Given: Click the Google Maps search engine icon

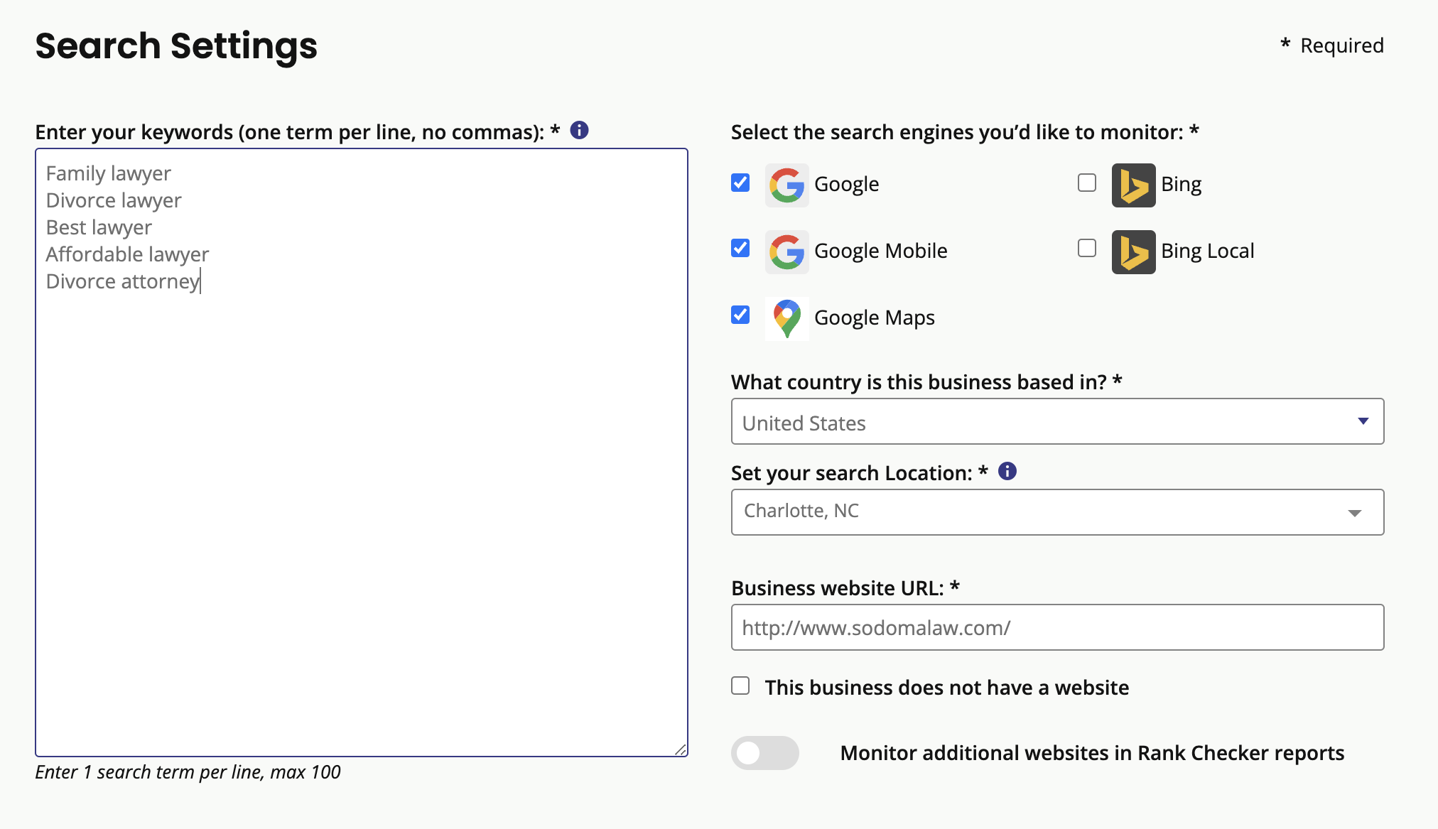Looking at the screenshot, I should [x=786, y=316].
